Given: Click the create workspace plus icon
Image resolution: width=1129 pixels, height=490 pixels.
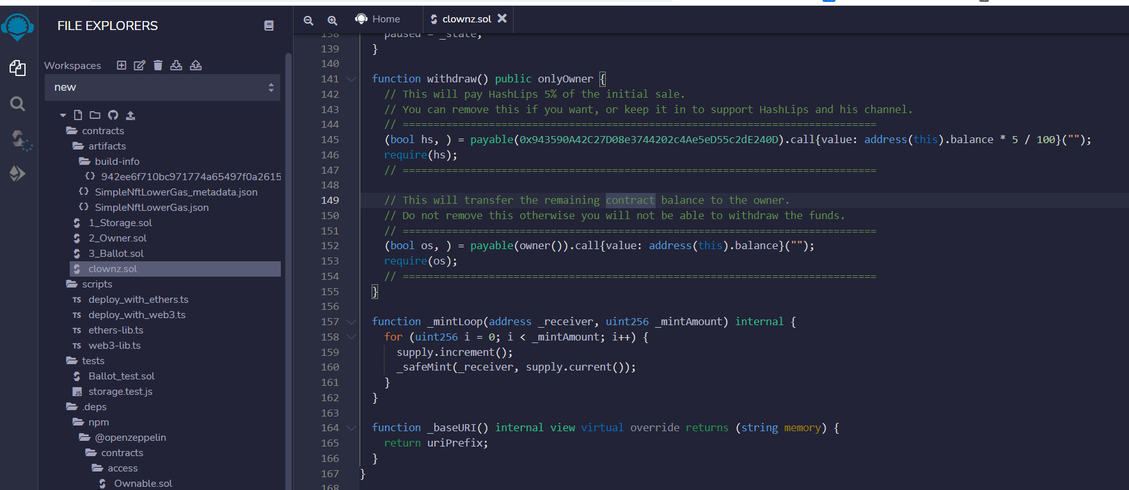Looking at the screenshot, I should (x=122, y=65).
